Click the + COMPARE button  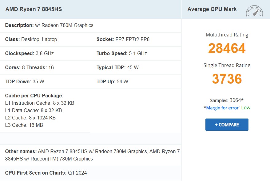coord(227,125)
